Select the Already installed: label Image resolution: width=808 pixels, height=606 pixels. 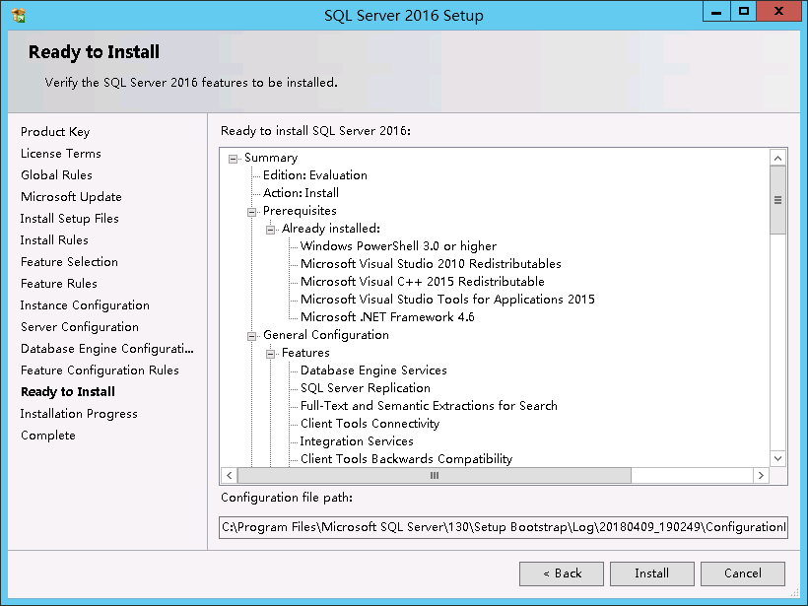point(331,229)
